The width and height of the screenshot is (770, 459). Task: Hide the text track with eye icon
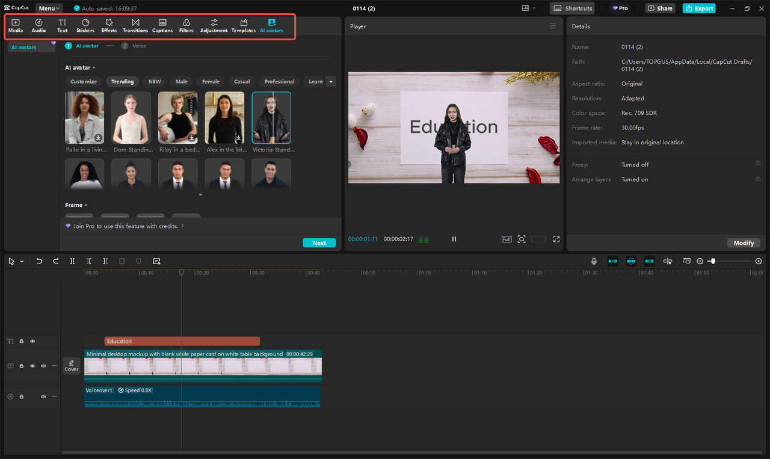pyautogui.click(x=32, y=341)
